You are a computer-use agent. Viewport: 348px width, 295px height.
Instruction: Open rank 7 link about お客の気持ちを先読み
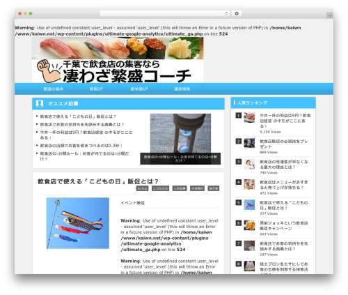click(283, 246)
